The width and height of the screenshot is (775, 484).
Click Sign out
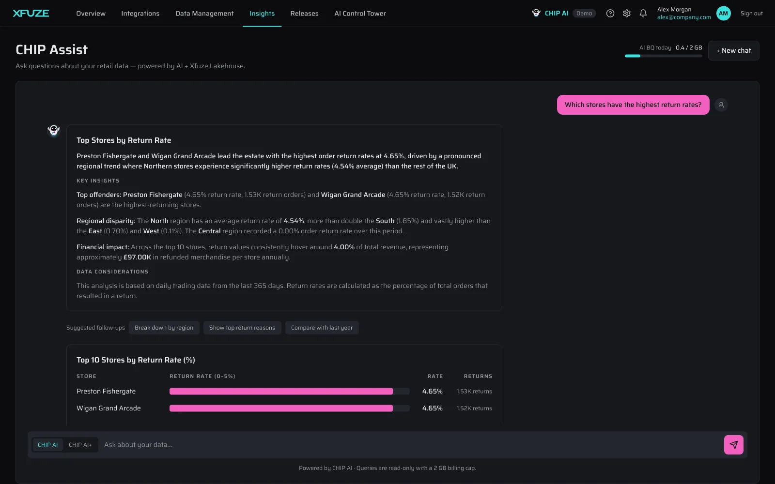[751, 14]
